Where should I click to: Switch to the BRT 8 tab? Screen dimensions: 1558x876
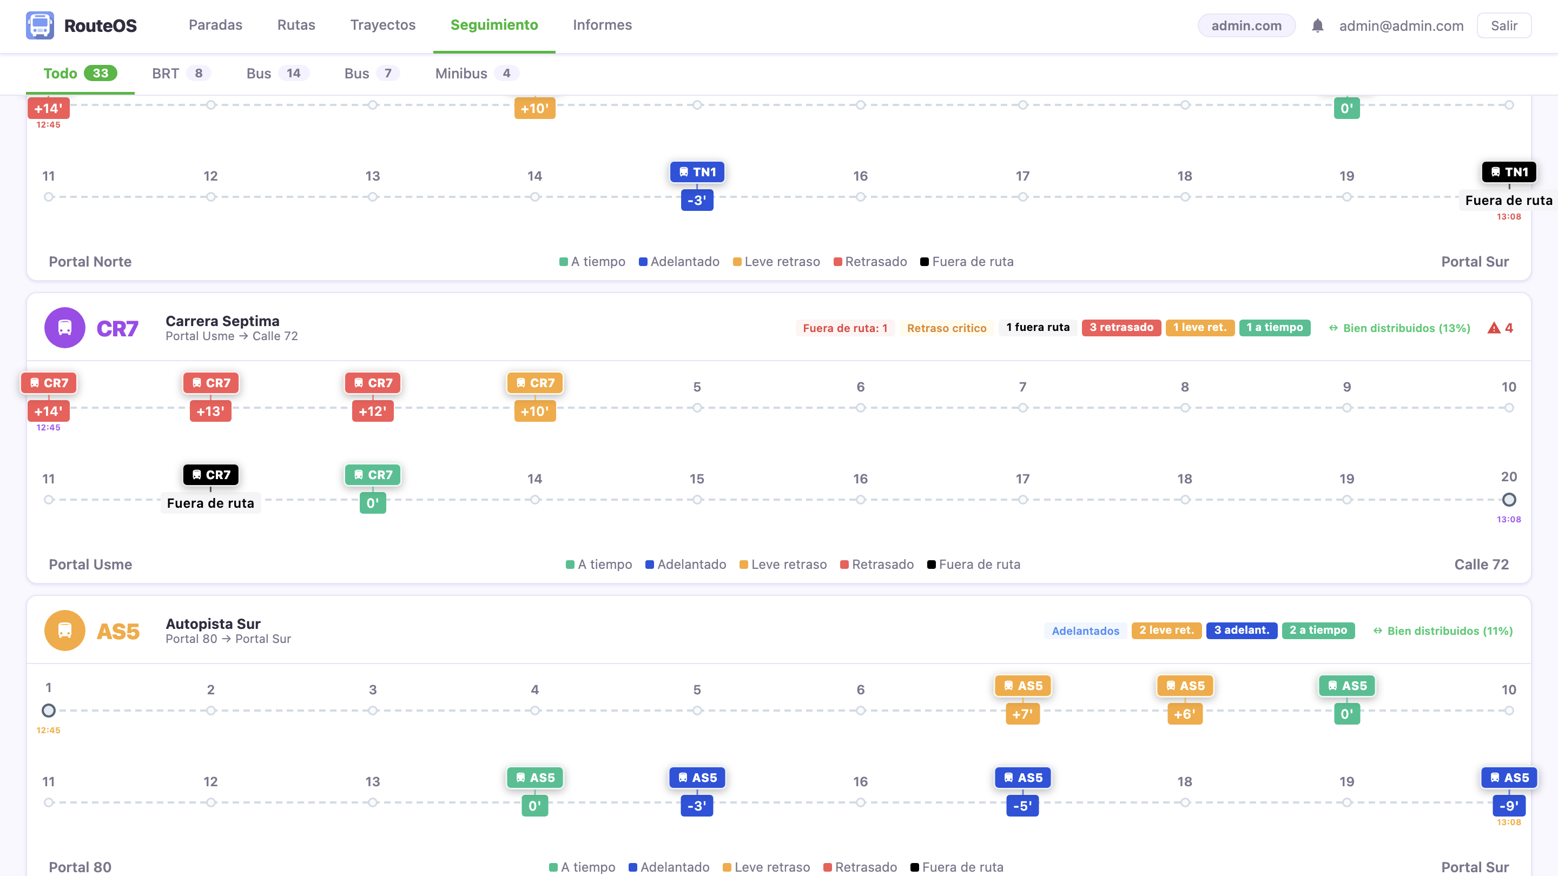tap(181, 73)
